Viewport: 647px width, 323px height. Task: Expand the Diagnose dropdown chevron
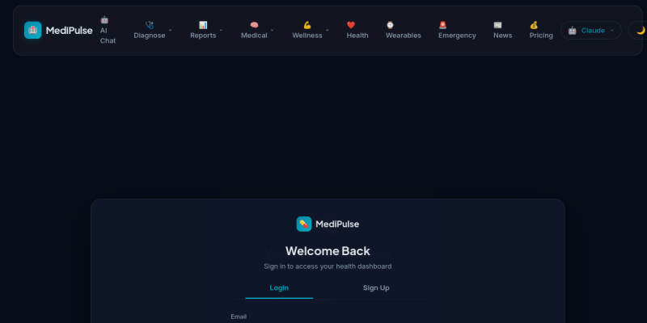[171, 30]
